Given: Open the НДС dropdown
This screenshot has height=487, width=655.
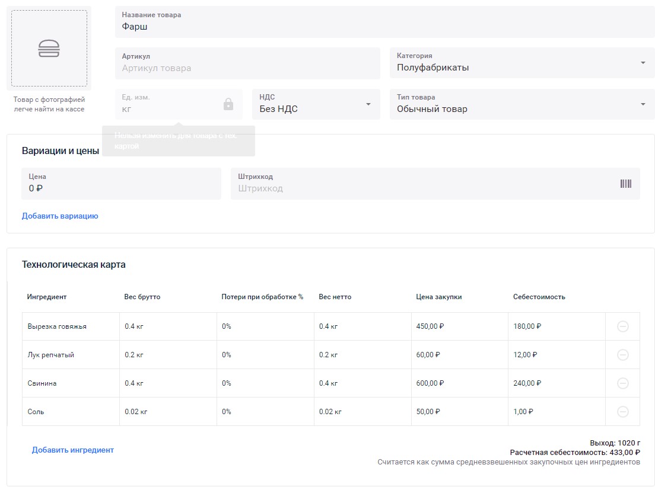Looking at the screenshot, I should (316, 104).
